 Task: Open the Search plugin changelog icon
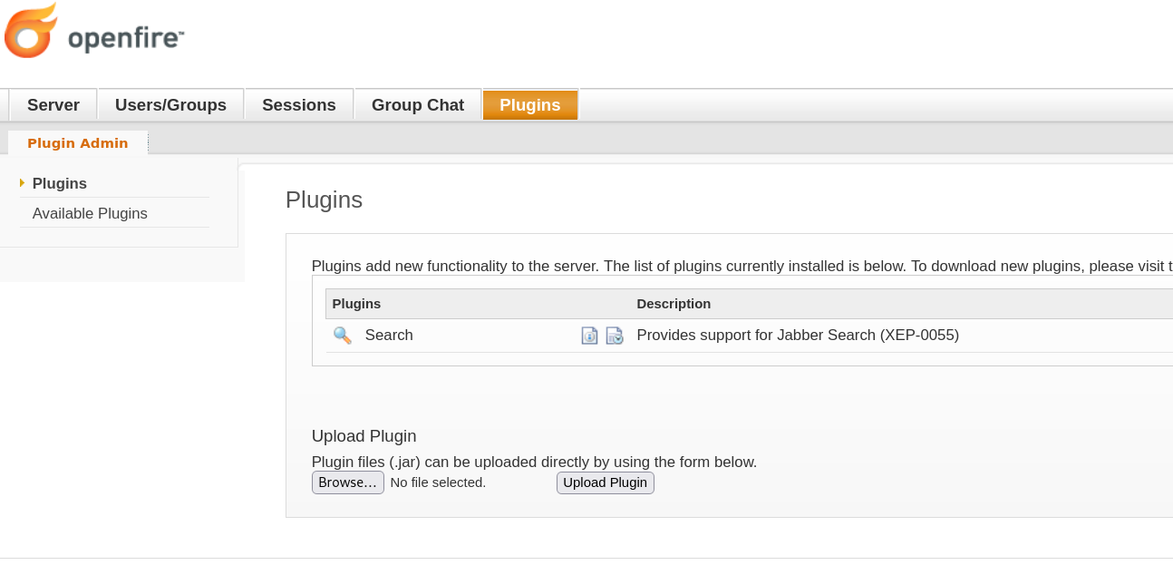click(615, 336)
